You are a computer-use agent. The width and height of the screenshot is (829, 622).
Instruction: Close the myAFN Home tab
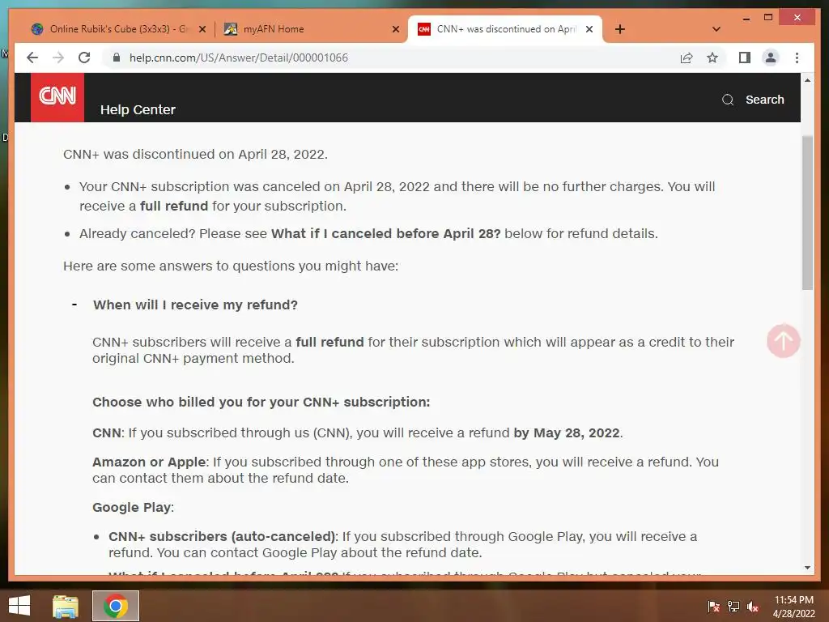395,29
